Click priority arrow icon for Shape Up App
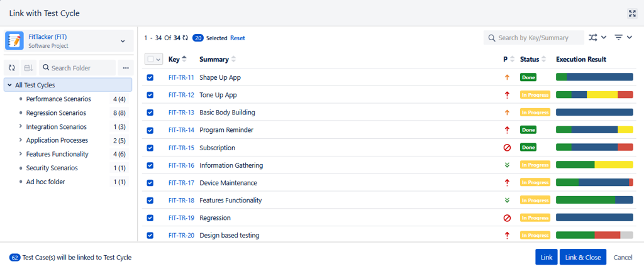This screenshot has width=644, height=269. (x=507, y=77)
